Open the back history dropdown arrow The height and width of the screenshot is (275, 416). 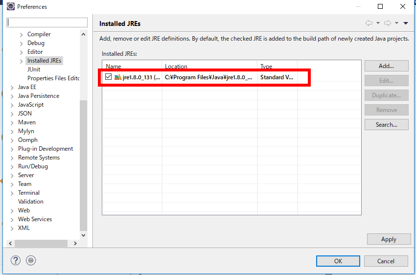[x=378, y=23]
